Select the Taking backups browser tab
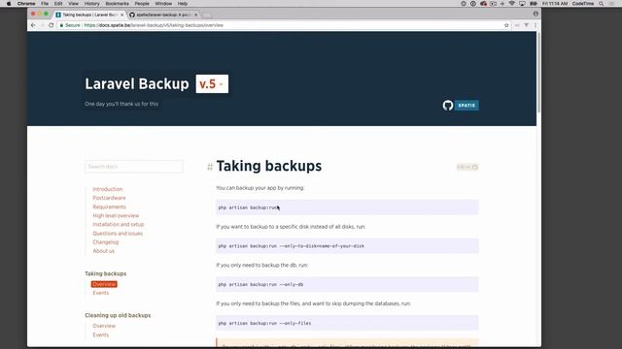622x349 pixels. 89,15
